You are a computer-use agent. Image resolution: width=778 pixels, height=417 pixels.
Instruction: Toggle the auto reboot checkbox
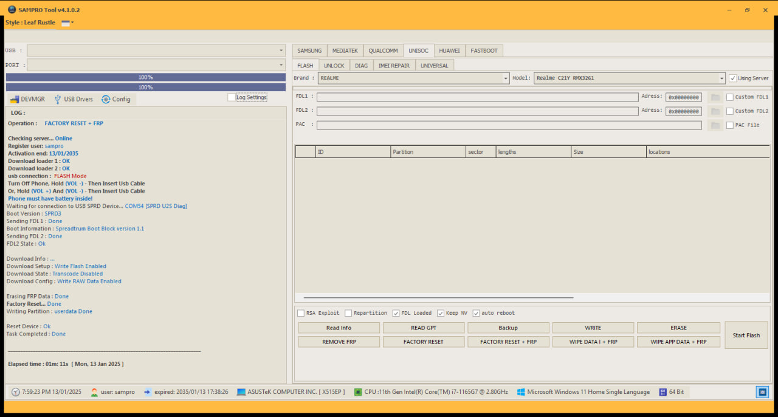pos(477,313)
